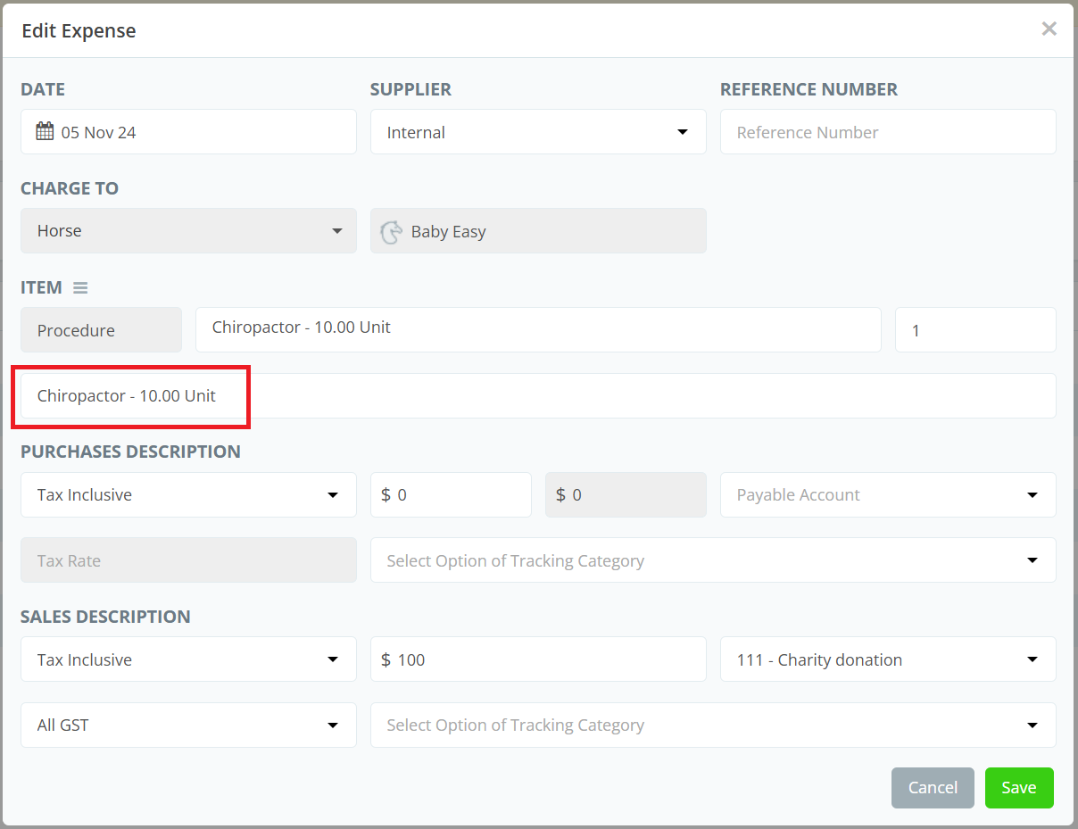Open the purchases Tax Inclusive dropdown
The height and width of the screenshot is (829, 1078).
click(188, 495)
